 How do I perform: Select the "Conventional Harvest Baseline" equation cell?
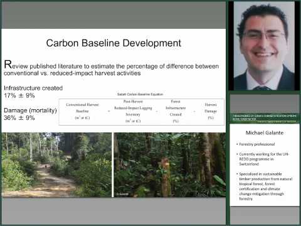(x=82, y=111)
